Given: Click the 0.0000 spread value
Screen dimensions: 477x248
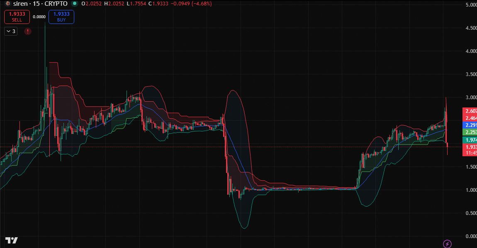Looking at the screenshot, I should click(x=39, y=17).
